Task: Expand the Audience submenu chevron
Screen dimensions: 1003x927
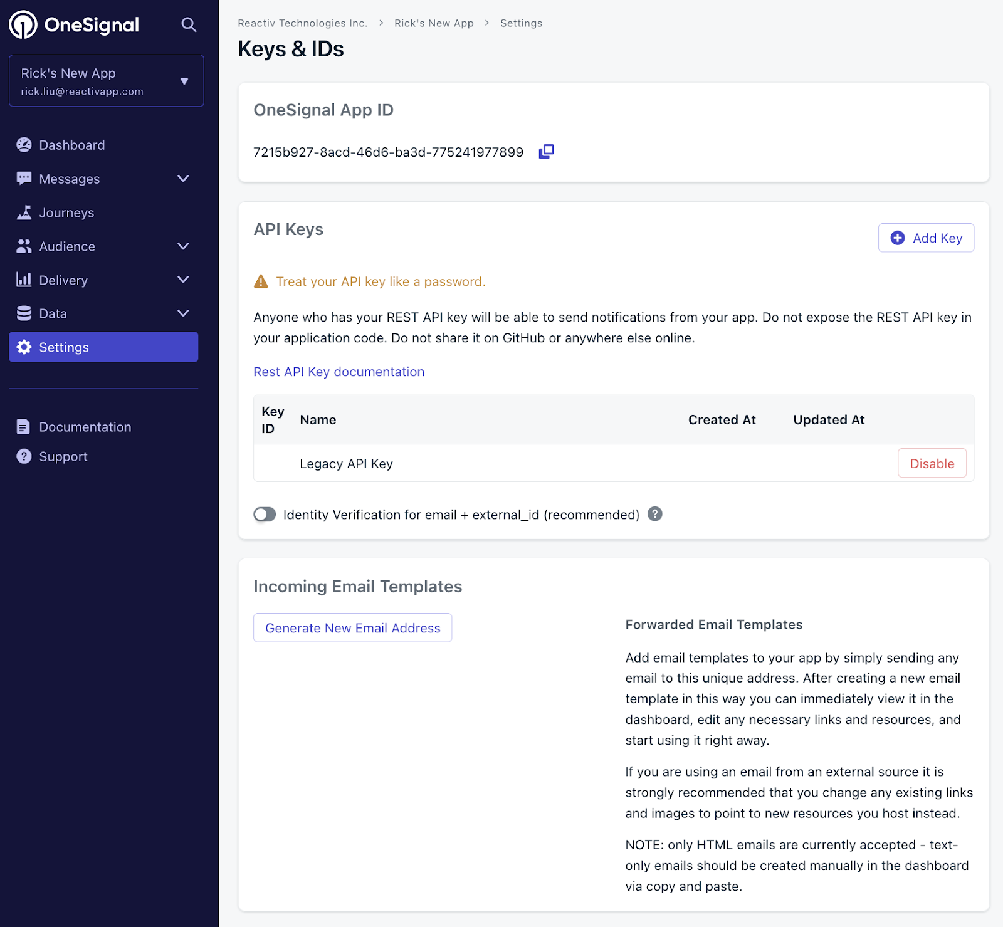Action: pos(183,246)
